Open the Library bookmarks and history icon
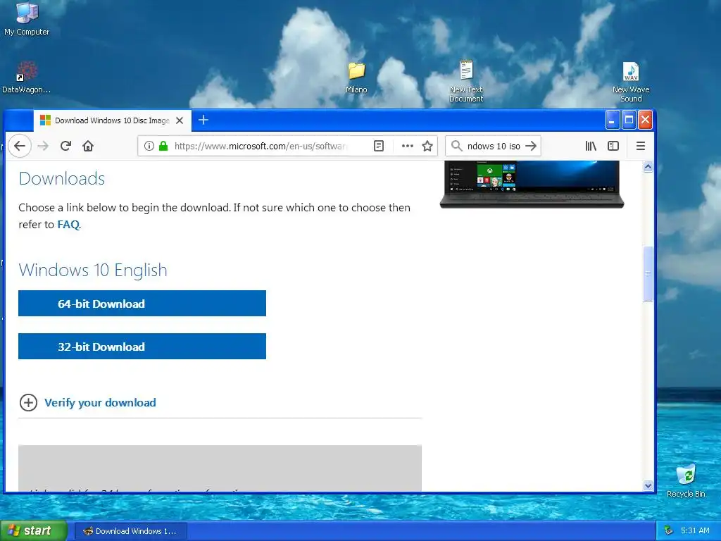721x541 pixels. 591,147
